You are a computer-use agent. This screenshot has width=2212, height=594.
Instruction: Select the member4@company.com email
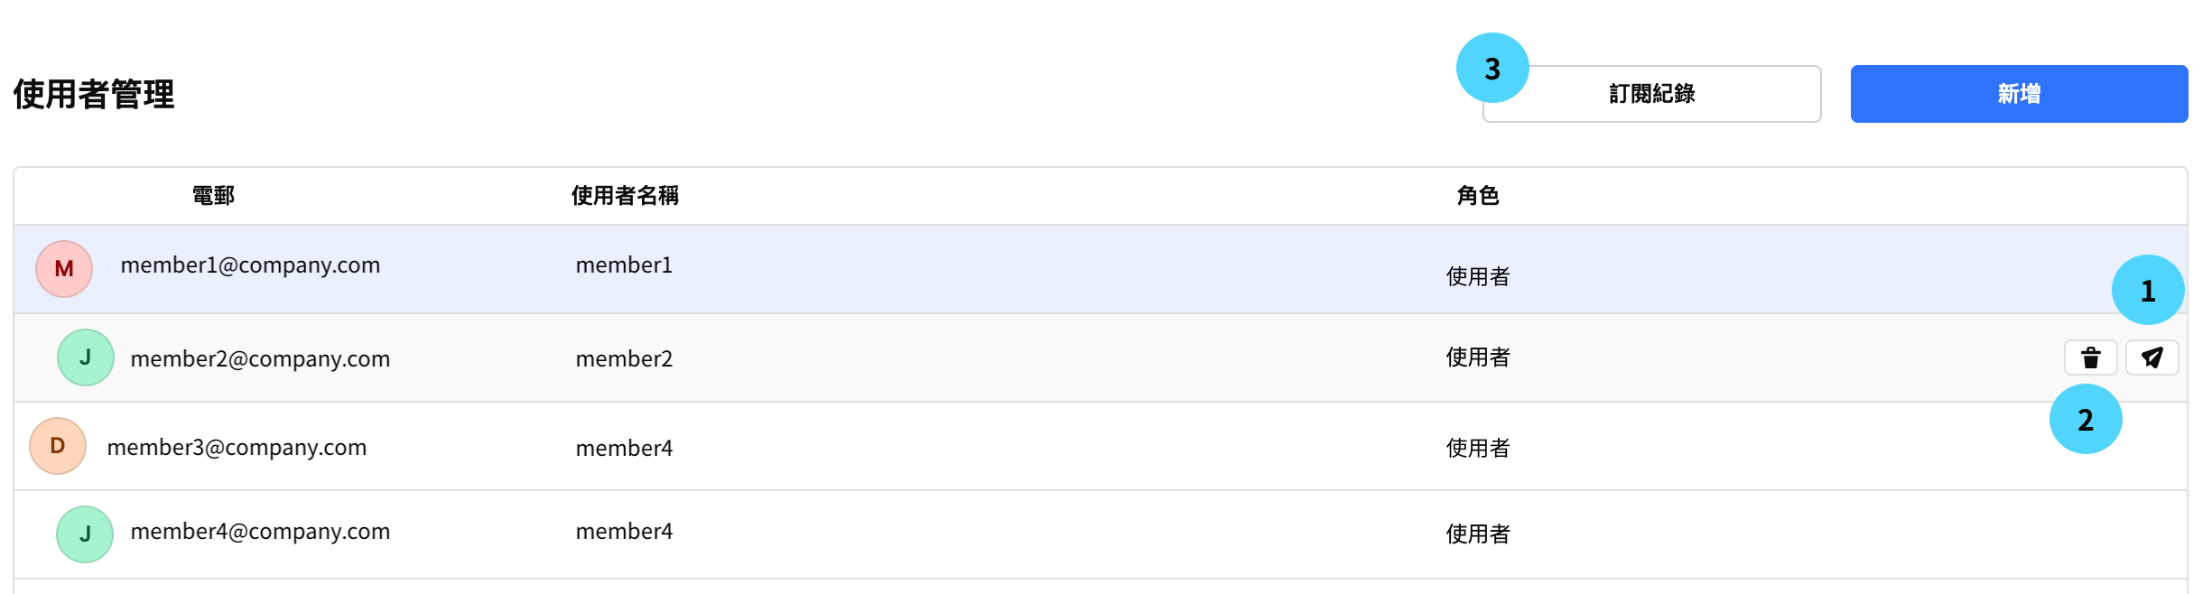[x=260, y=532]
